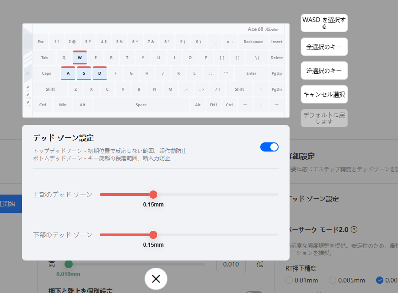
Task: Select the 0.01mm RT precision radio option
Action: click(288, 280)
